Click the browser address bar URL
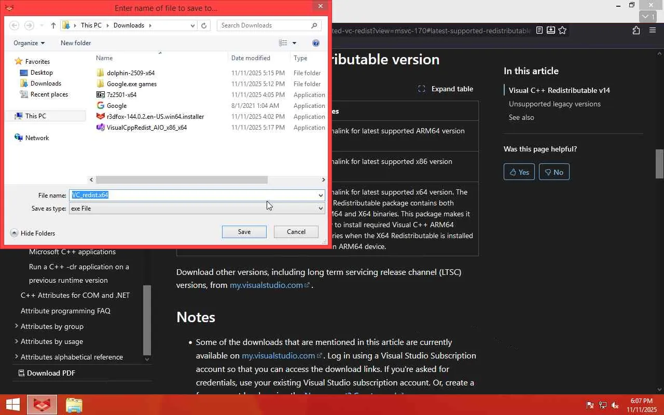 (x=432, y=31)
